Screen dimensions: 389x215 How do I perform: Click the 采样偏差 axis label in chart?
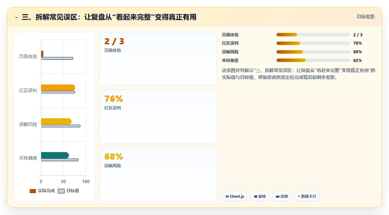click(28, 158)
